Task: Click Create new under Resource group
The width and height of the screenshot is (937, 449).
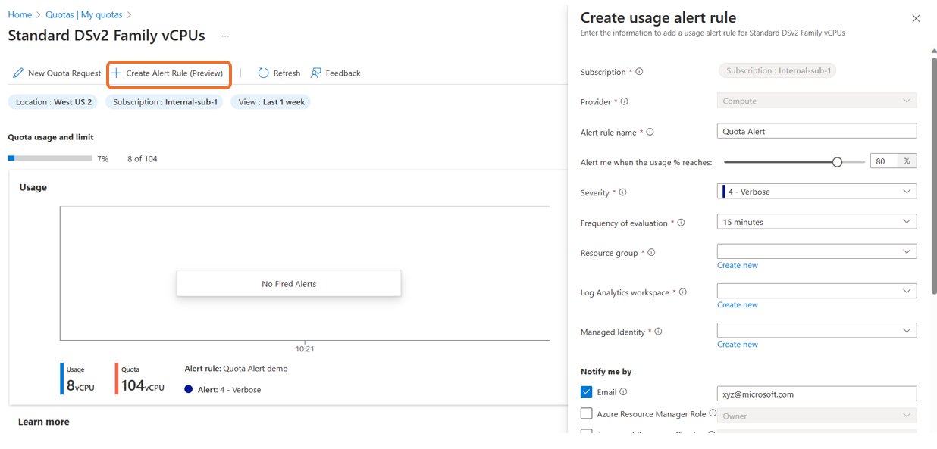Action: click(x=738, y=265)
